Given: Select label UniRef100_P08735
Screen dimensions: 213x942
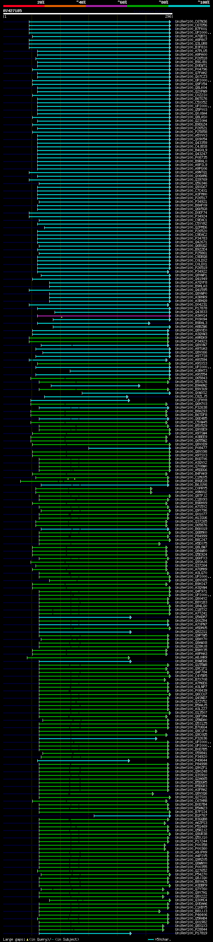Looking at the screenshot, I should pos(191,158).
